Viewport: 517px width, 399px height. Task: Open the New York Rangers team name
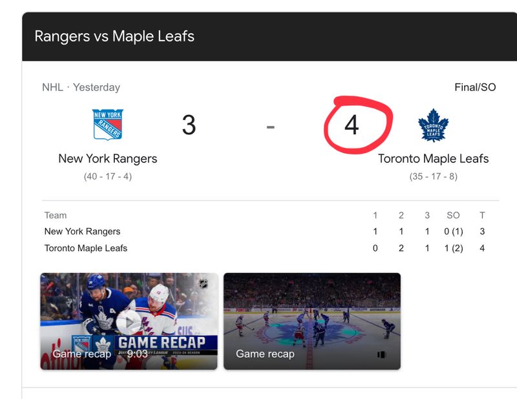107,158
